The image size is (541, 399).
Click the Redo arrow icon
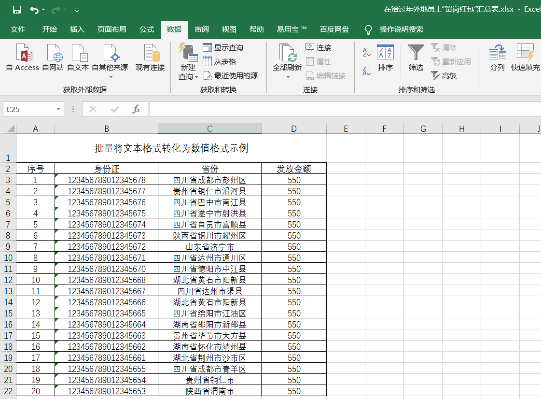pos(55,10)
